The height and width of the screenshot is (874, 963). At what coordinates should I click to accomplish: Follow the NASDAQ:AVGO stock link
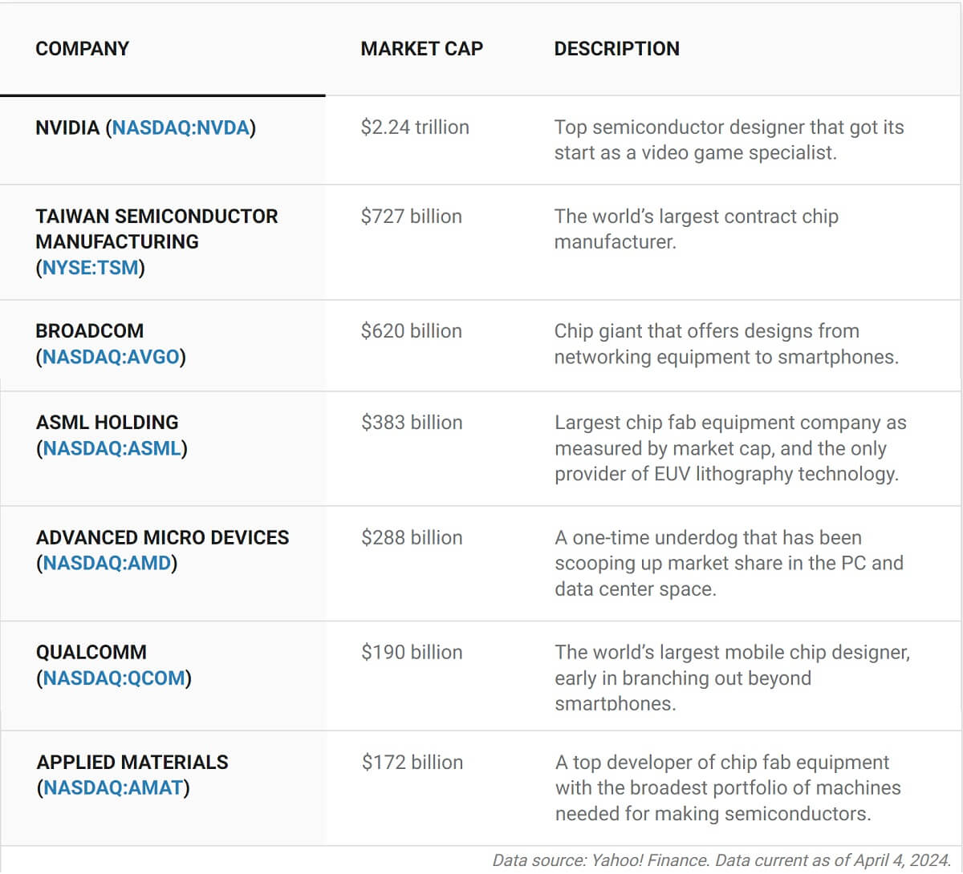[111, 357]
